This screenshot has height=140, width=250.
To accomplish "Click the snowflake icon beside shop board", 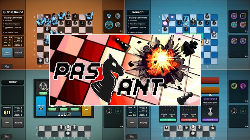I will [x=118, y=111].
